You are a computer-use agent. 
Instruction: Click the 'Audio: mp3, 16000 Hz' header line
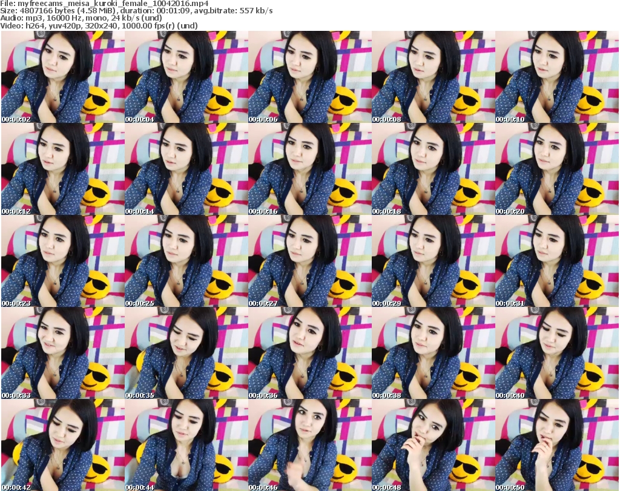click(81, 18)
